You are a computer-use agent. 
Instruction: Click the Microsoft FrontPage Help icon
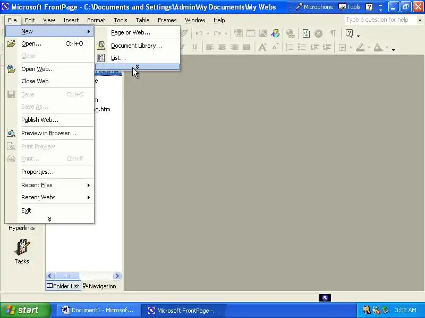click(350, 33)
